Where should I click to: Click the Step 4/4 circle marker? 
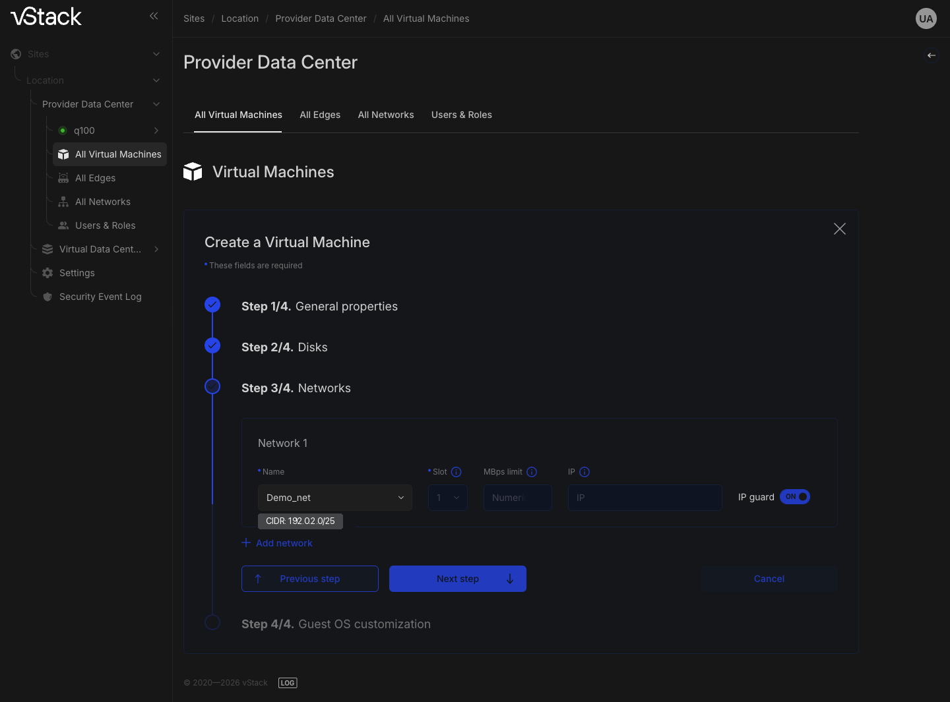click(212, 622)
